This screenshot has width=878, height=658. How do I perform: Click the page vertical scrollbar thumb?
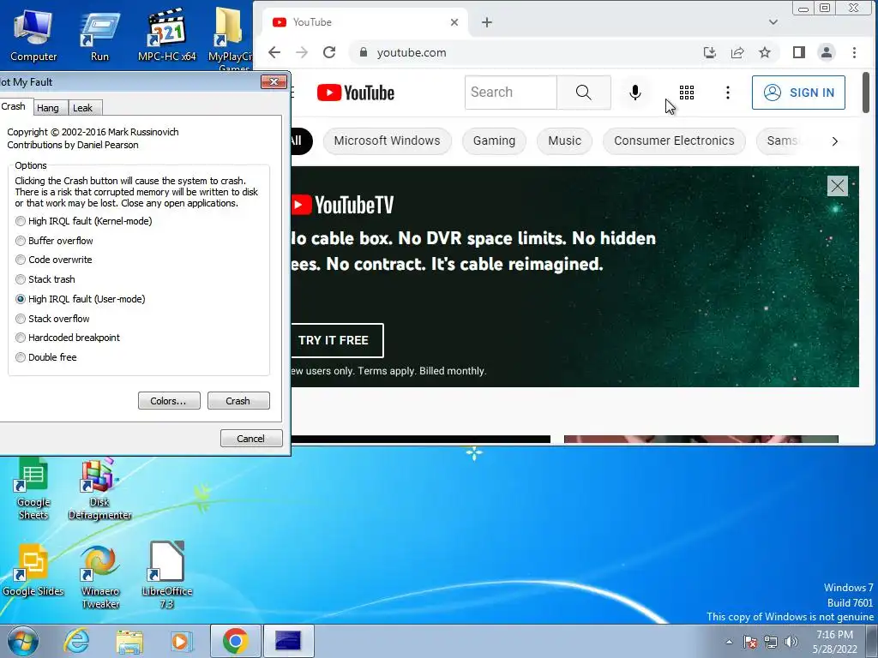[866, 93]
